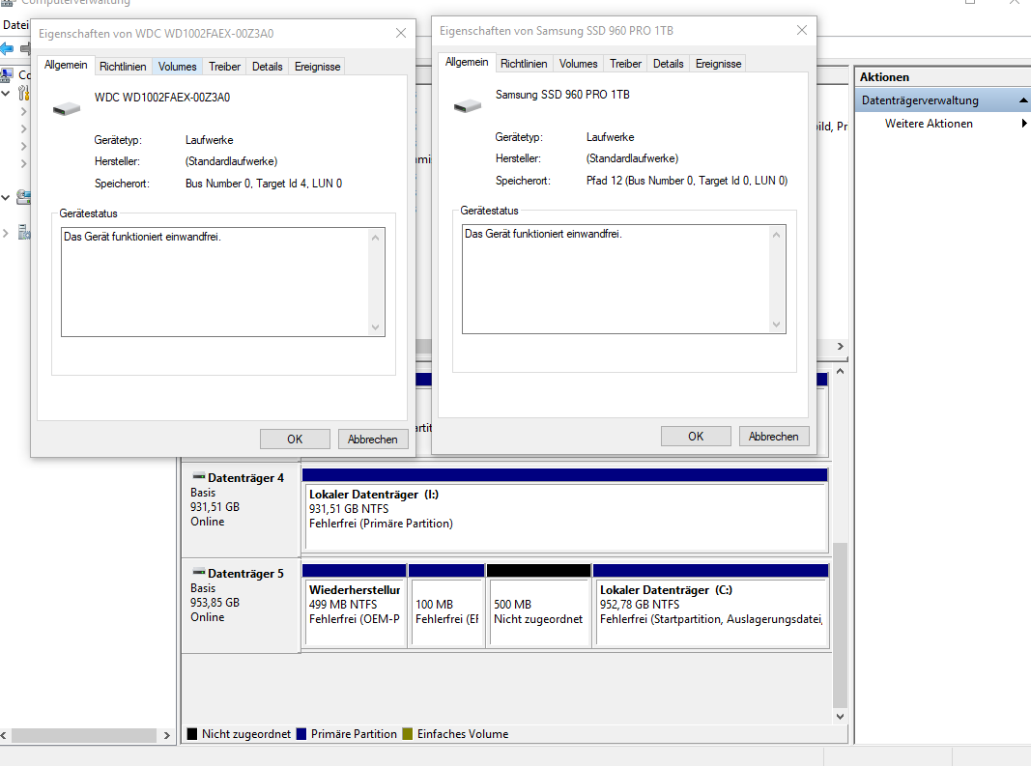
Task: Click the Samsung SSD drive icon in the right dialog
Action: (x=468, y=105)
